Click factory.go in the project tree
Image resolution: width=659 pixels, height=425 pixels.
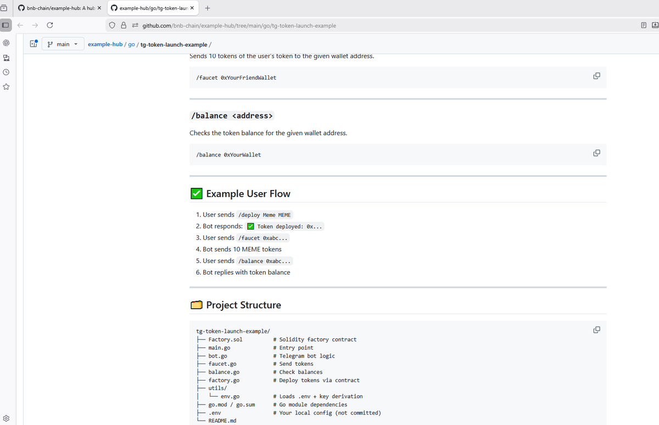click(224, 380)
